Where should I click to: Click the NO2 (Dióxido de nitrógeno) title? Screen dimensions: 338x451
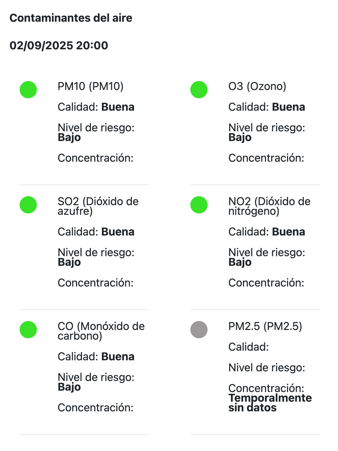[269, 206]
